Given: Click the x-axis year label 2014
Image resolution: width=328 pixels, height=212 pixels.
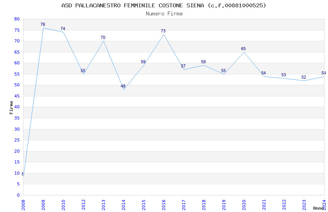Looking at the screenshot, I should click(x=123, y=205).
